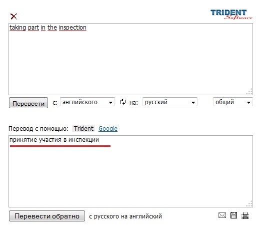Select the Trident translation tab

pos(83,129)
